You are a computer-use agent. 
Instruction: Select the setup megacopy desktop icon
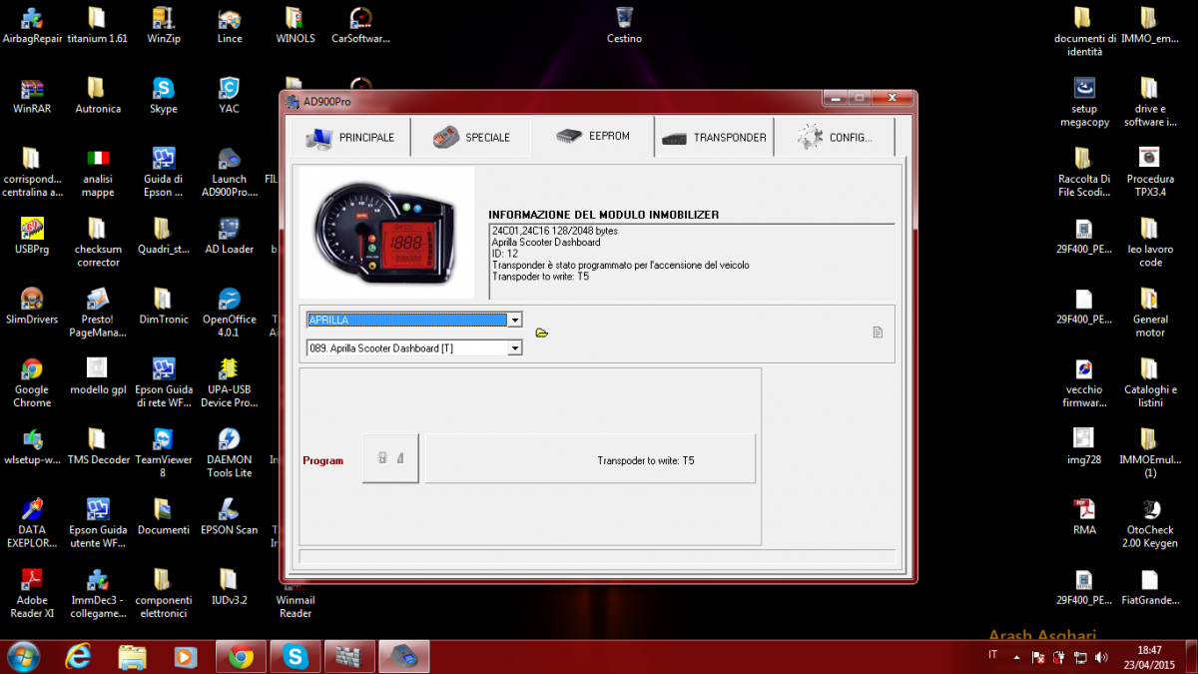1084,103
